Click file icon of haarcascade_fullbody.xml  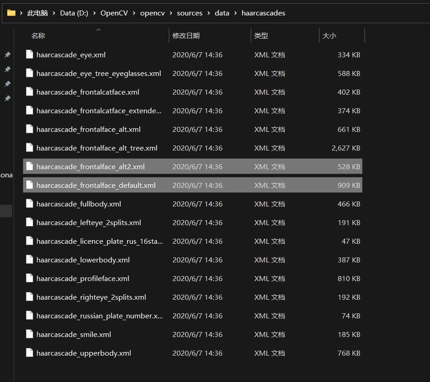pyautogui.click(x=29, y=203)
